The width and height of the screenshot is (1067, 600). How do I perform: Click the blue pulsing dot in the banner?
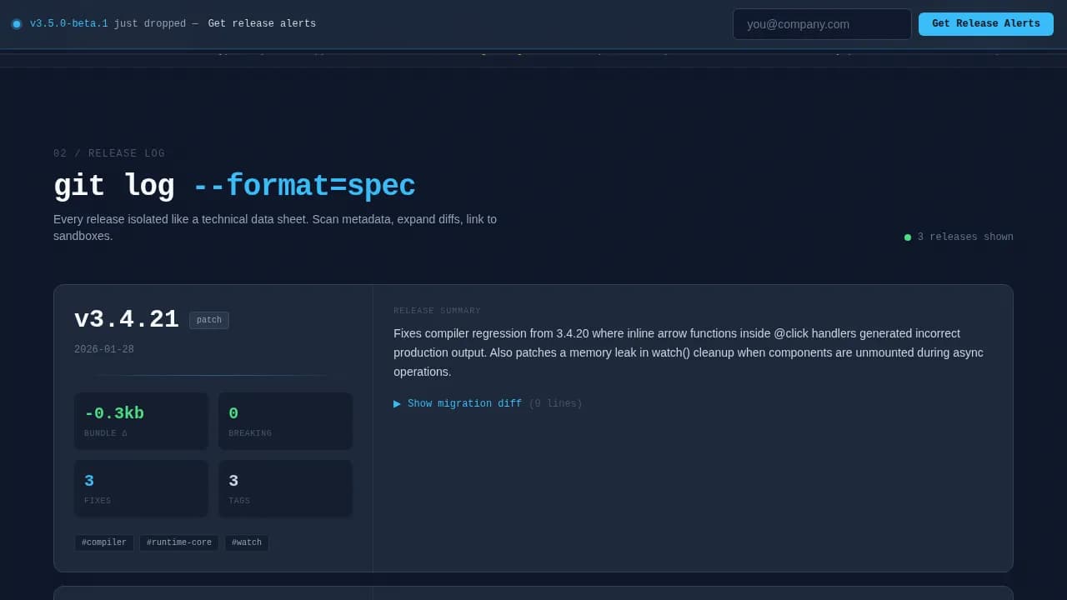click(17, 24)
